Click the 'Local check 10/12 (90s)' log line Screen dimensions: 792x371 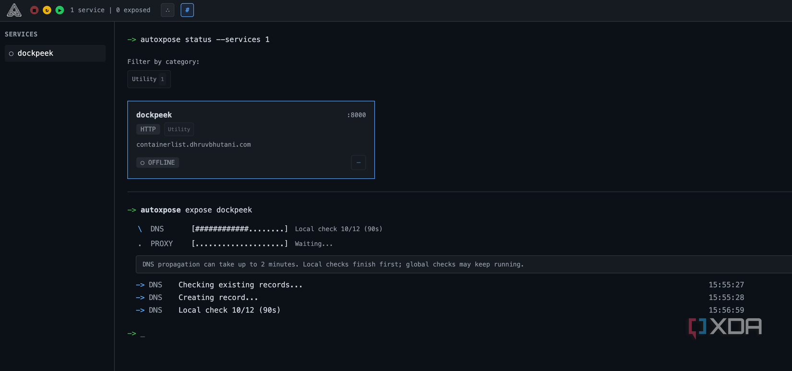(229, 310)
